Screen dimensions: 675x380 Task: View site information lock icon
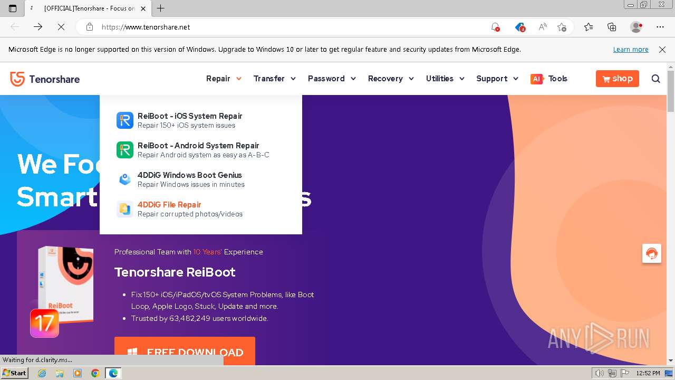[90, 27]
